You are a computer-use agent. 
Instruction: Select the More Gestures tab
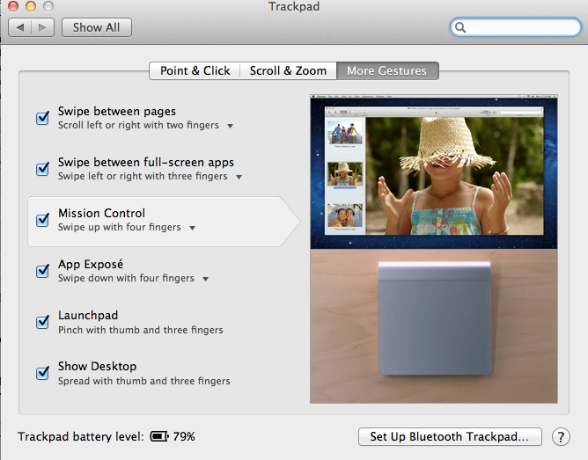pyautogui.click(x=387, y=70)
